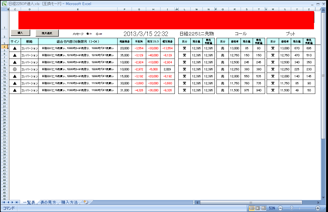The image size is (328, 212).
Task: Click the 限月選択 button
Action: tap(47, 33)
